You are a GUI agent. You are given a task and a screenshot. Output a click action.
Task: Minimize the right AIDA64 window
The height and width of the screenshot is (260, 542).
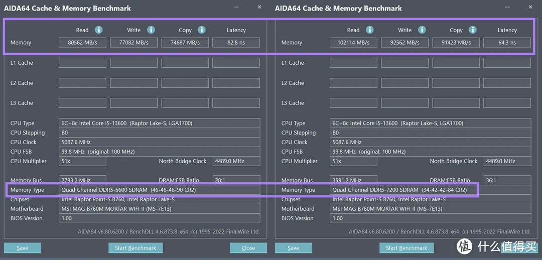(507, 7)
